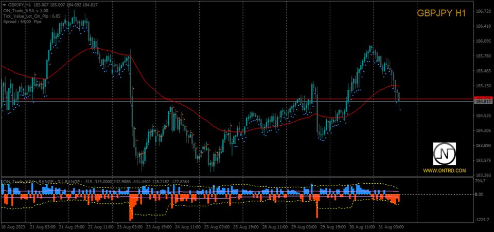The height and width of the screenshot is (232, 494).
Task: Click the 183.890 price axis label
Action: coord(483,146)
